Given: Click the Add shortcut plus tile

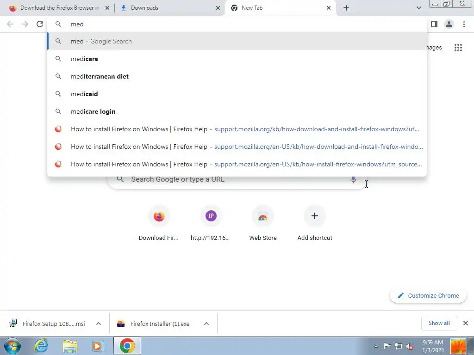Looking at the screenshot, I should click(315, 223).
